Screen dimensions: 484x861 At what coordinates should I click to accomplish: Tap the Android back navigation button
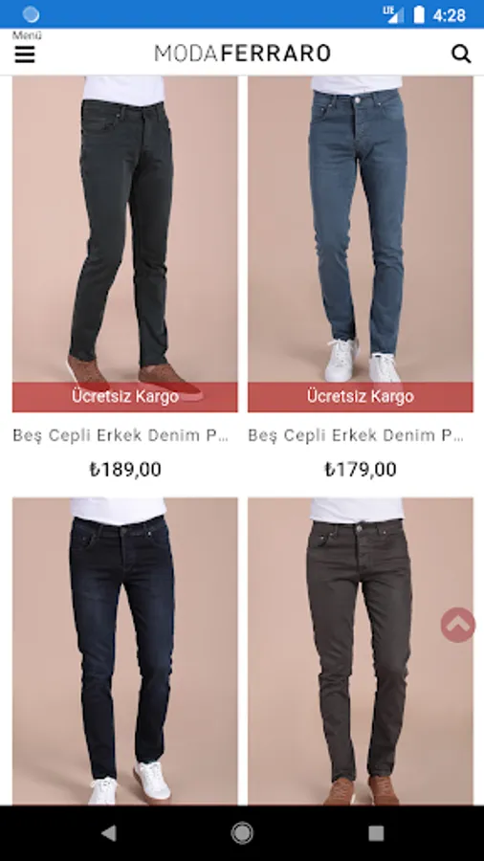point(109,833)
